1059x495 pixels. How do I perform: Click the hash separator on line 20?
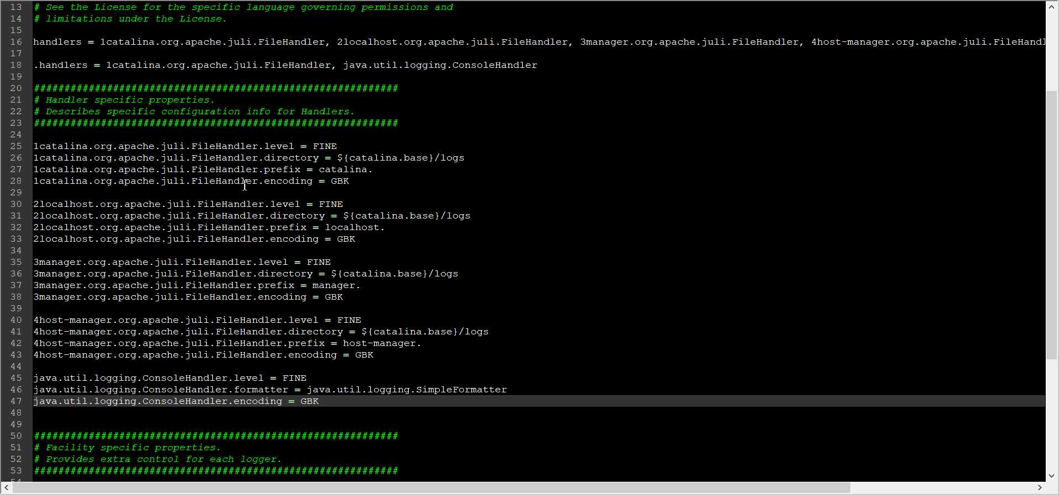[x=215, y=88]
